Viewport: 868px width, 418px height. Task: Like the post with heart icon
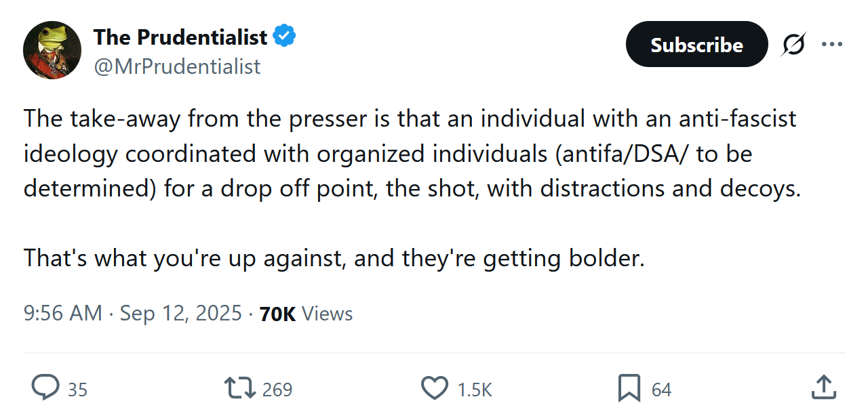[435, 388]
